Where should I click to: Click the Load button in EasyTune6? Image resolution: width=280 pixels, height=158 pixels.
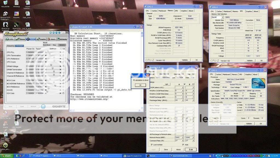tap(22, 107)
